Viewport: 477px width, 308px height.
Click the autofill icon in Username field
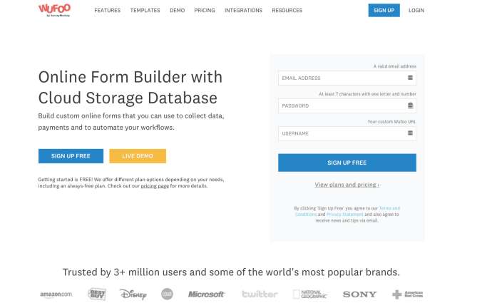click(x=410, y=133)
